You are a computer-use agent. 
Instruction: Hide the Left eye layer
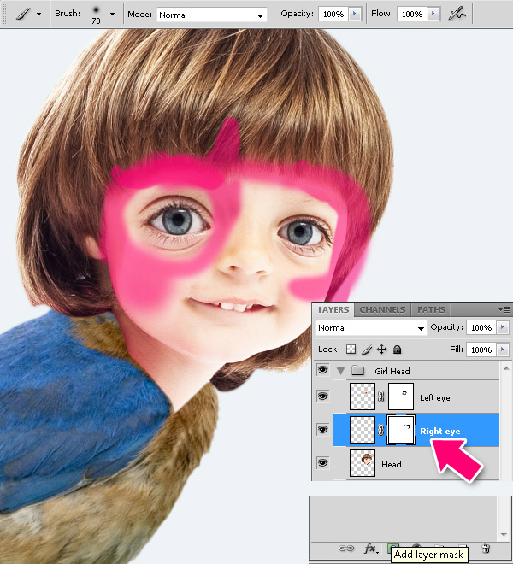pyautogui.click(x=322, y=397)
